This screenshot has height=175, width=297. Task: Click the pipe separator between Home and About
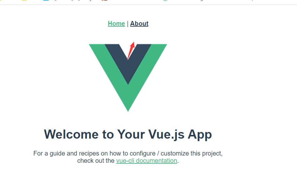click(128, 24)
